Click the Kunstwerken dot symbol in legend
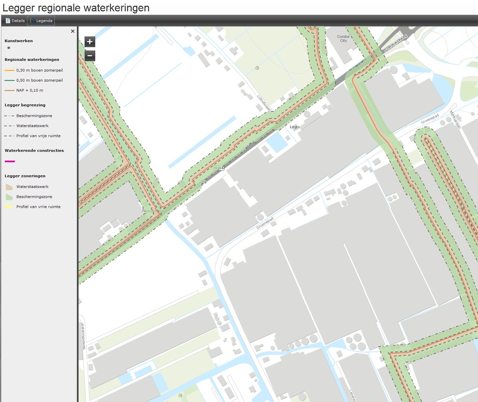 coord(9,48)
